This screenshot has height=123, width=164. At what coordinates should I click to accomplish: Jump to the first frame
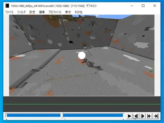[x=149, y=116]
